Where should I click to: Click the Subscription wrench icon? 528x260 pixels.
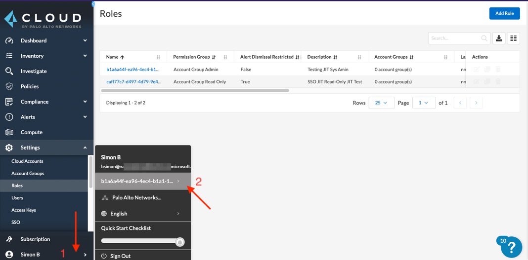[9, 239]
